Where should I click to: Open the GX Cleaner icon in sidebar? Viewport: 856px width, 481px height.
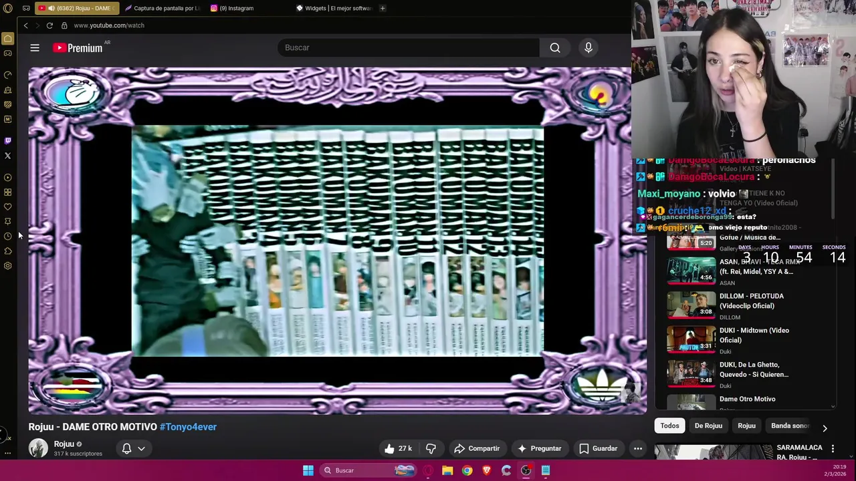pos(8,90)
